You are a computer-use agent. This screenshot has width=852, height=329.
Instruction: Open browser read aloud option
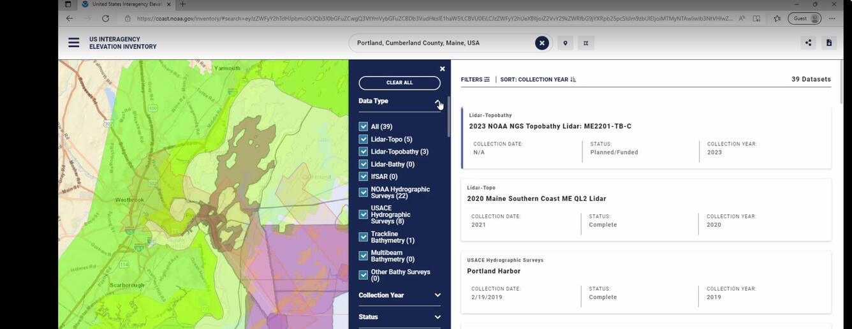click(x=742, y=18)
